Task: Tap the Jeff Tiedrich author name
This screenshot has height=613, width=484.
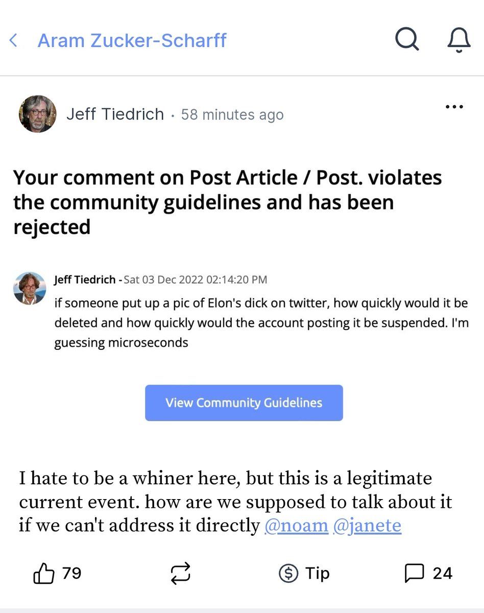Action: click(x=115, y=114)
